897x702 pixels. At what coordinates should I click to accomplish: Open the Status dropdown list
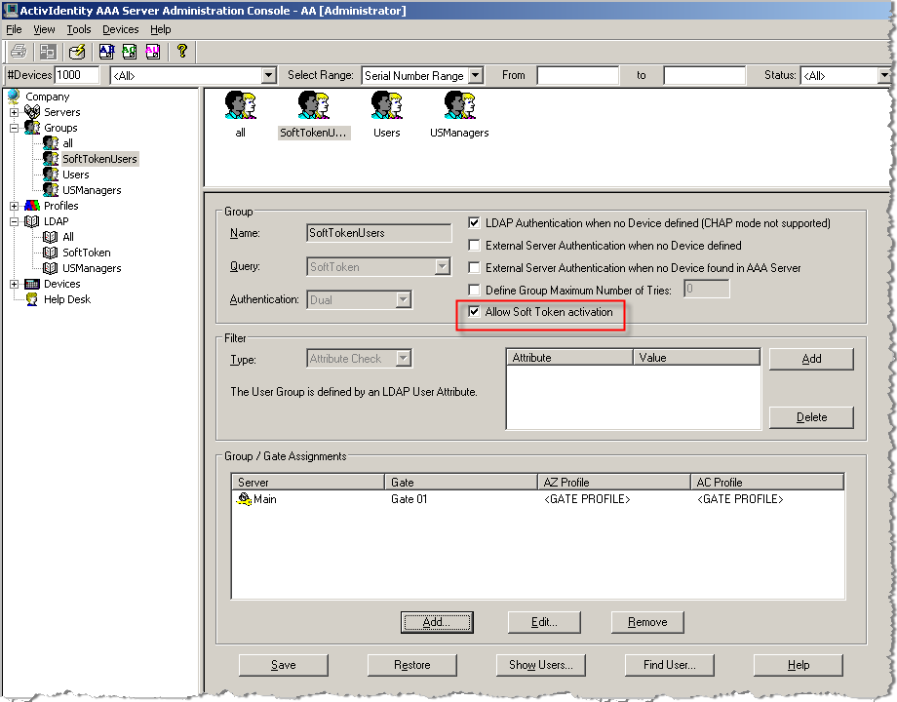coord(880,74)
